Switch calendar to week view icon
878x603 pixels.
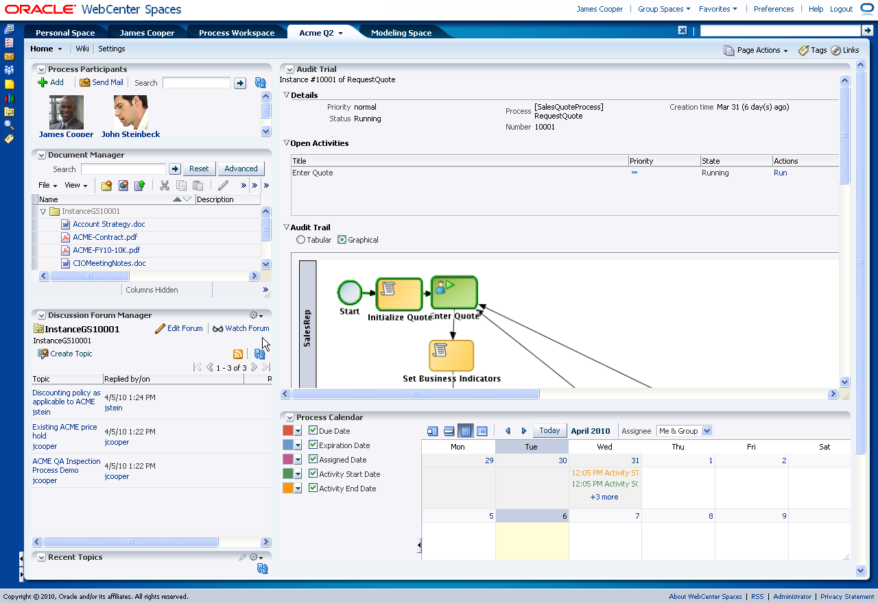[x=449, y=431]
